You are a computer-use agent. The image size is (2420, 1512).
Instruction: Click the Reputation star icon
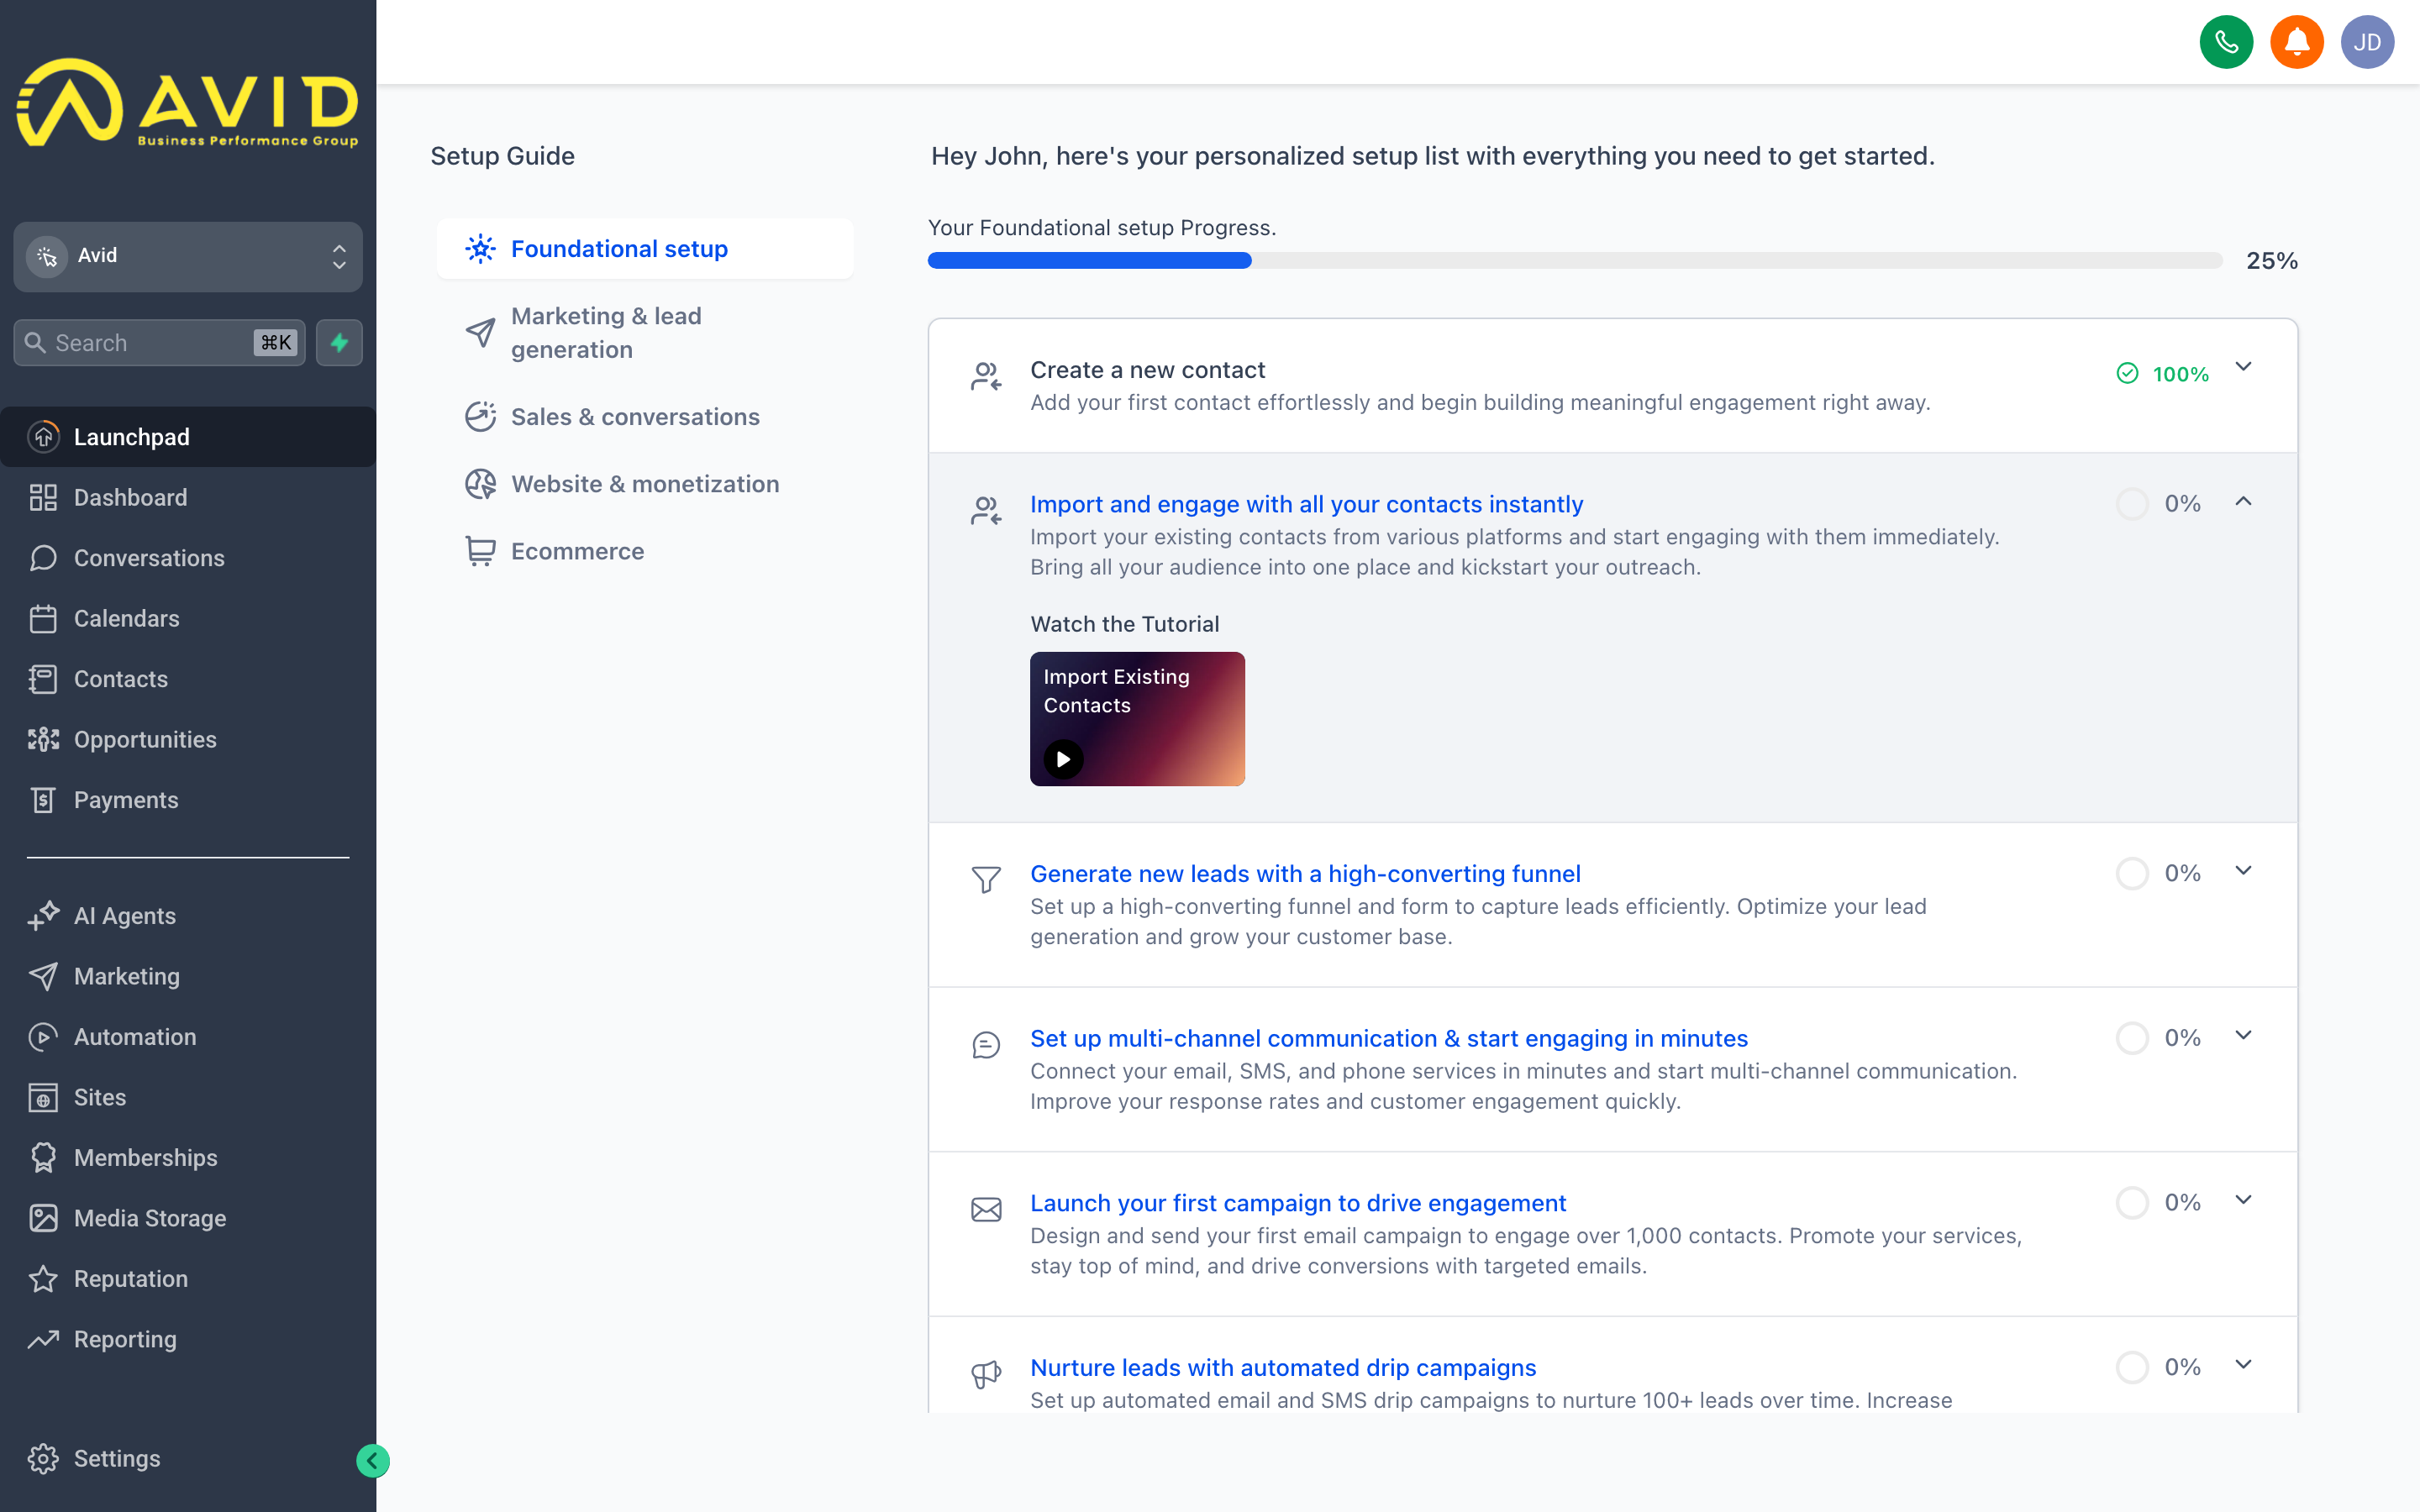coord(43,1279)
